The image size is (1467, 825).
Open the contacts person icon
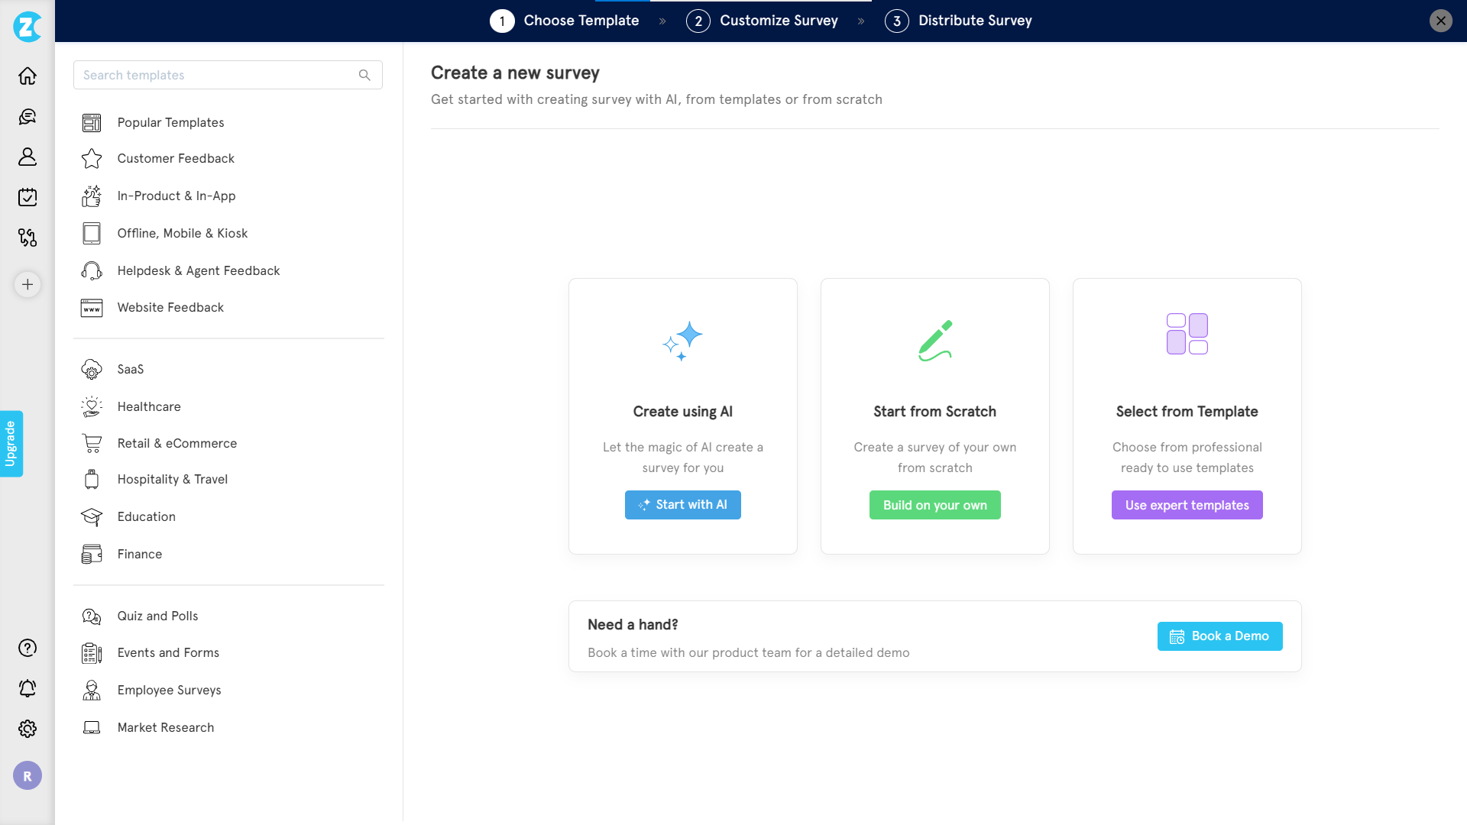[28, 157]
